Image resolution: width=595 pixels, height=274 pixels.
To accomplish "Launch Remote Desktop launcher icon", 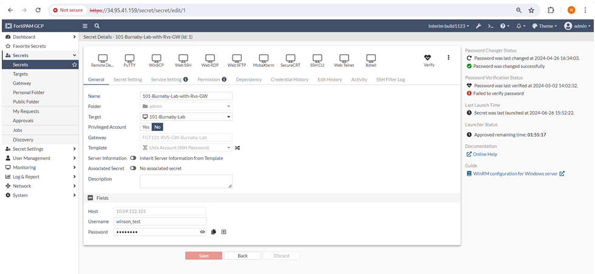I will pos(103,60).
